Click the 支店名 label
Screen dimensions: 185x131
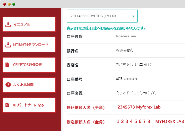73,65
